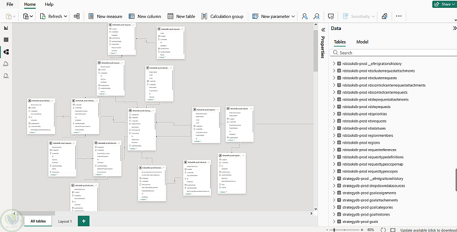Select rdstaskdb-prod requesttypescopes in Data list
Viewport: 457px width, 232px height.
click(370, 171)
